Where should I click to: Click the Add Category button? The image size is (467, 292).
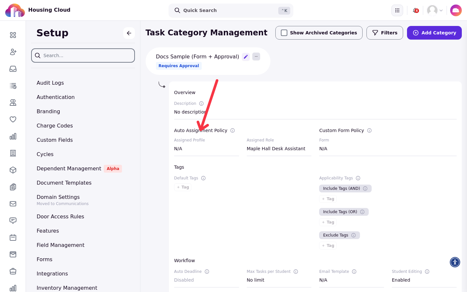coord(434,33)
